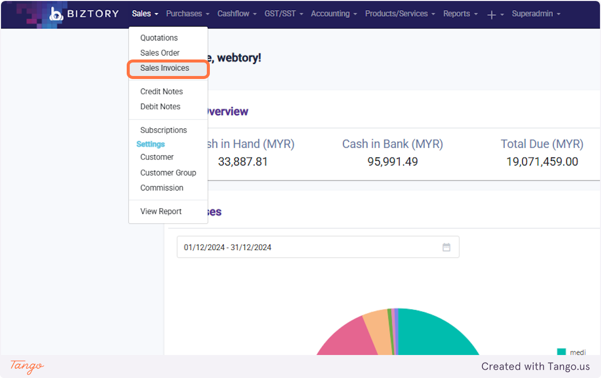Expand the Products/Services menu
The height and width of the screenshot is (378, 601).
[x=400, y=13]
